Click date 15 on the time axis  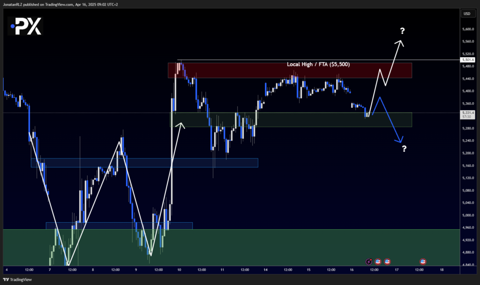click(x=308, y=270)
